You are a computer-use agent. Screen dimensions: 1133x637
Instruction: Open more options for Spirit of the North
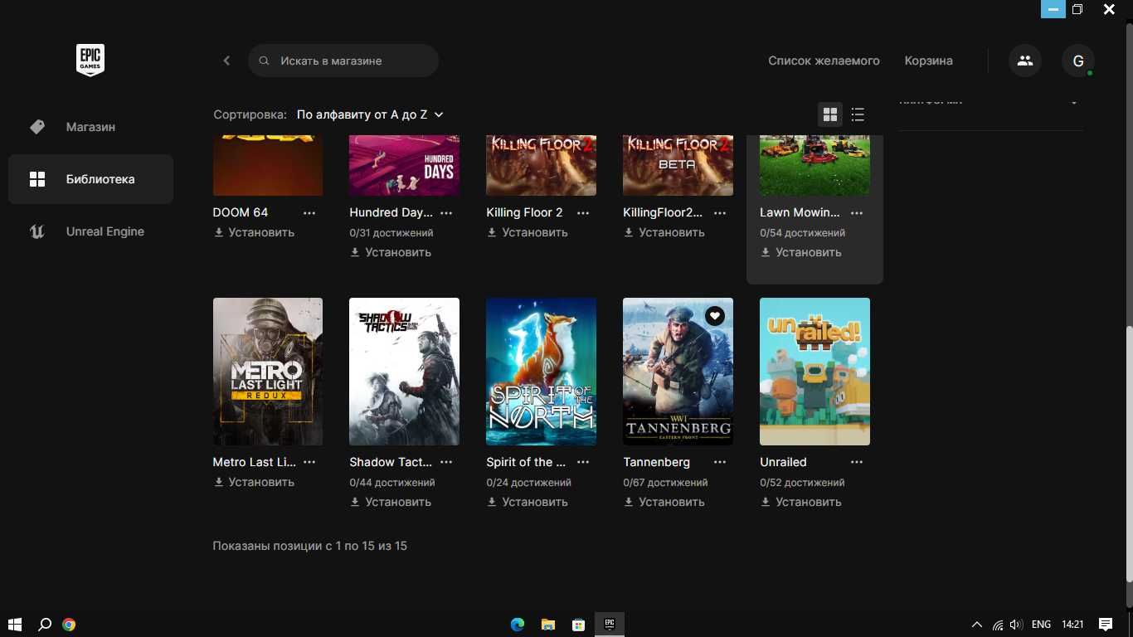583,462
